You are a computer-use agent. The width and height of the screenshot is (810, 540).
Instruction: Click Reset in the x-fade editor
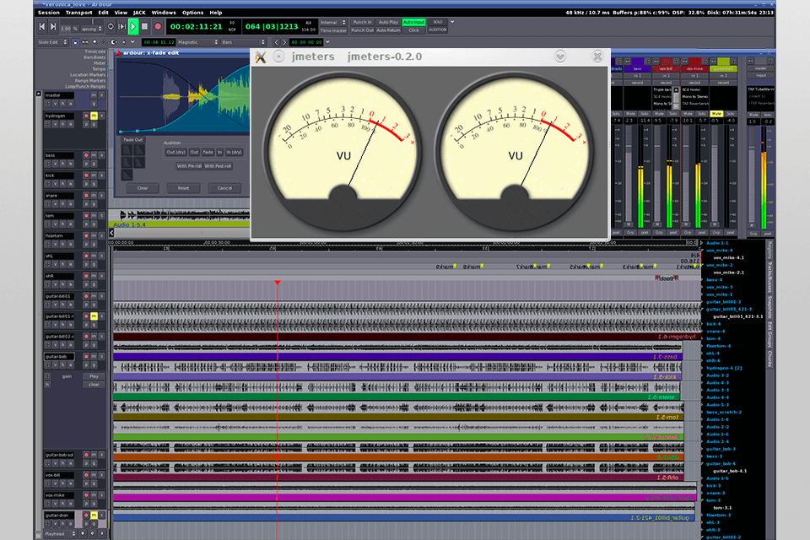coord(183,188)
